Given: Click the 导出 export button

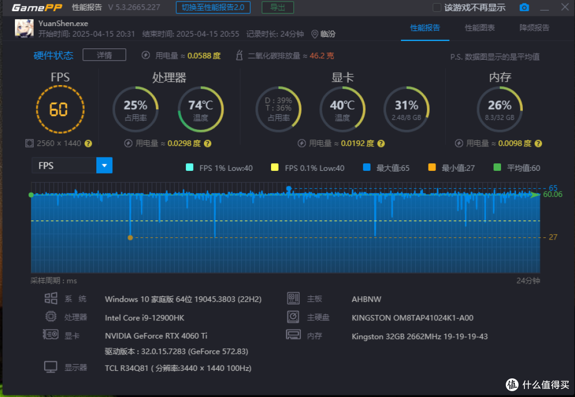Looking at the screenshot, I should (277, 7).
